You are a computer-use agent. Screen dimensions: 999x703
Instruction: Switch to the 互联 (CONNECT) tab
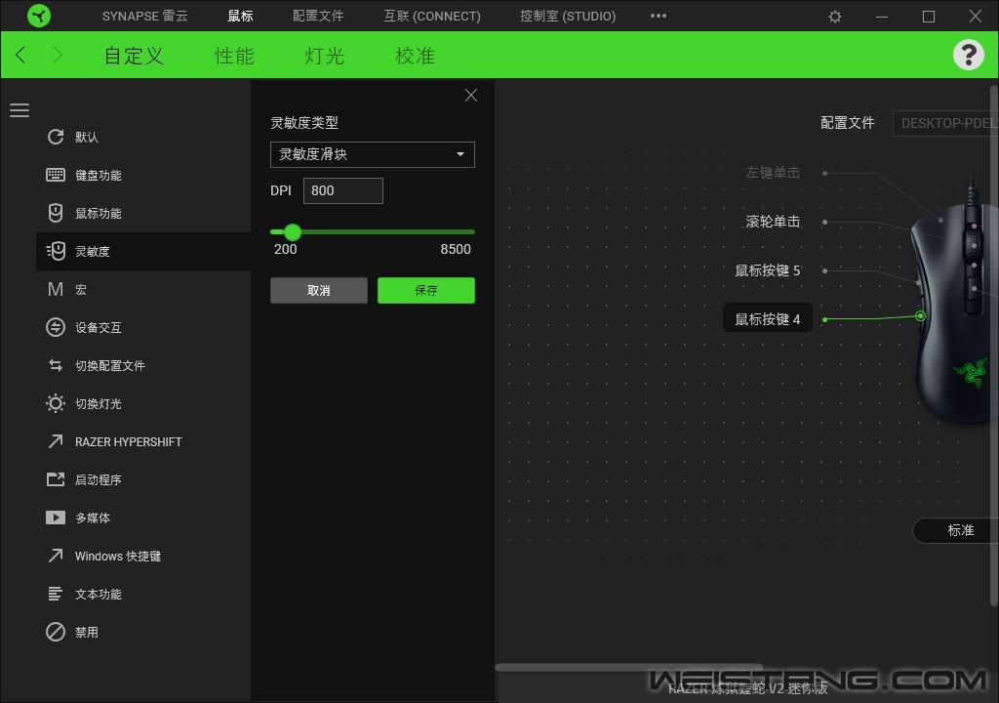pos(432,16)
